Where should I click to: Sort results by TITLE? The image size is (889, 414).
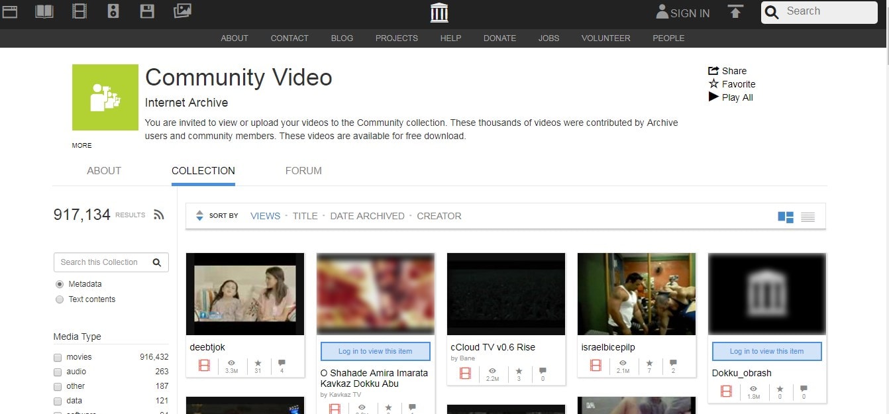coord(305,216)
